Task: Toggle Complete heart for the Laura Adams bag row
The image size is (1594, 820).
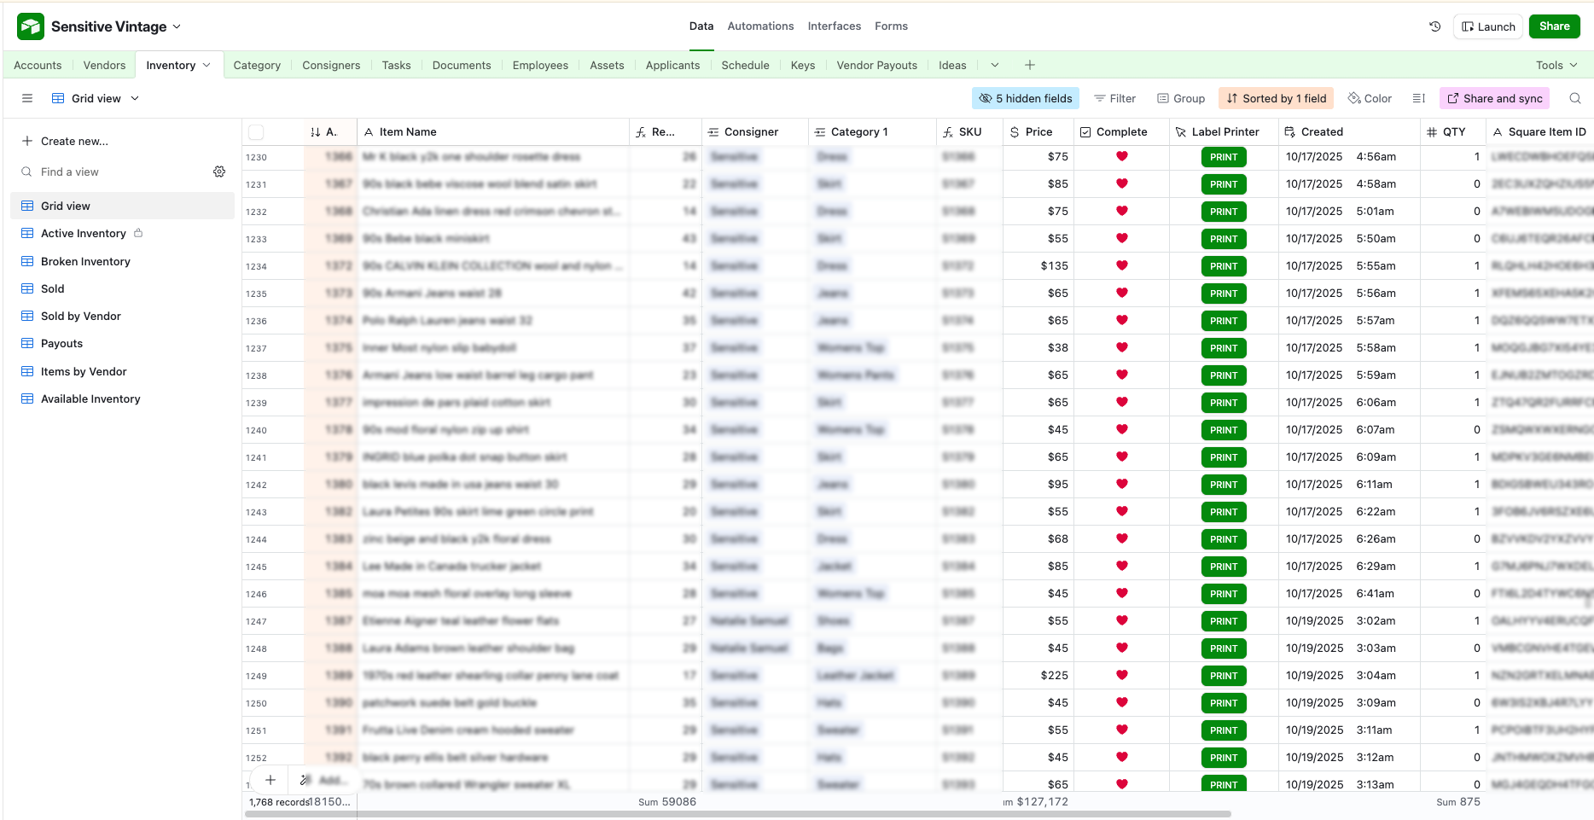Action: coord(1121,648)
